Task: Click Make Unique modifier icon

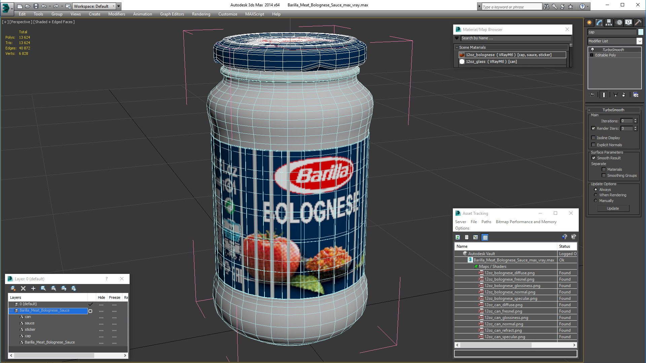Action: pyautogui.click(x=615, y=95)
